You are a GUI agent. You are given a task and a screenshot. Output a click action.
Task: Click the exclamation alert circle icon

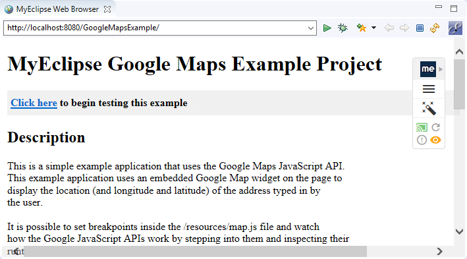[422, 140]
